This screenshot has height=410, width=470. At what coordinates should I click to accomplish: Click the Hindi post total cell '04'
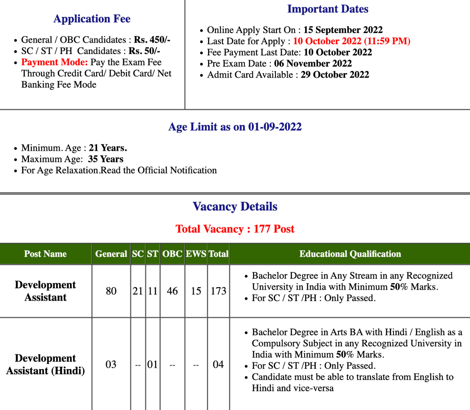(218, 364)
